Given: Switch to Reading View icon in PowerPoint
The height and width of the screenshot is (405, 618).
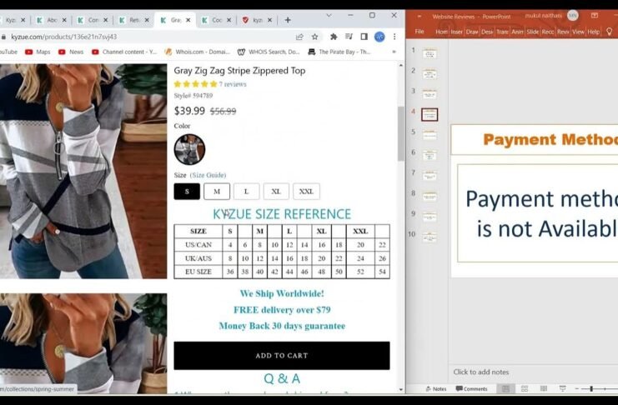Looking at the screenshot, I should (x=543, y=389).
